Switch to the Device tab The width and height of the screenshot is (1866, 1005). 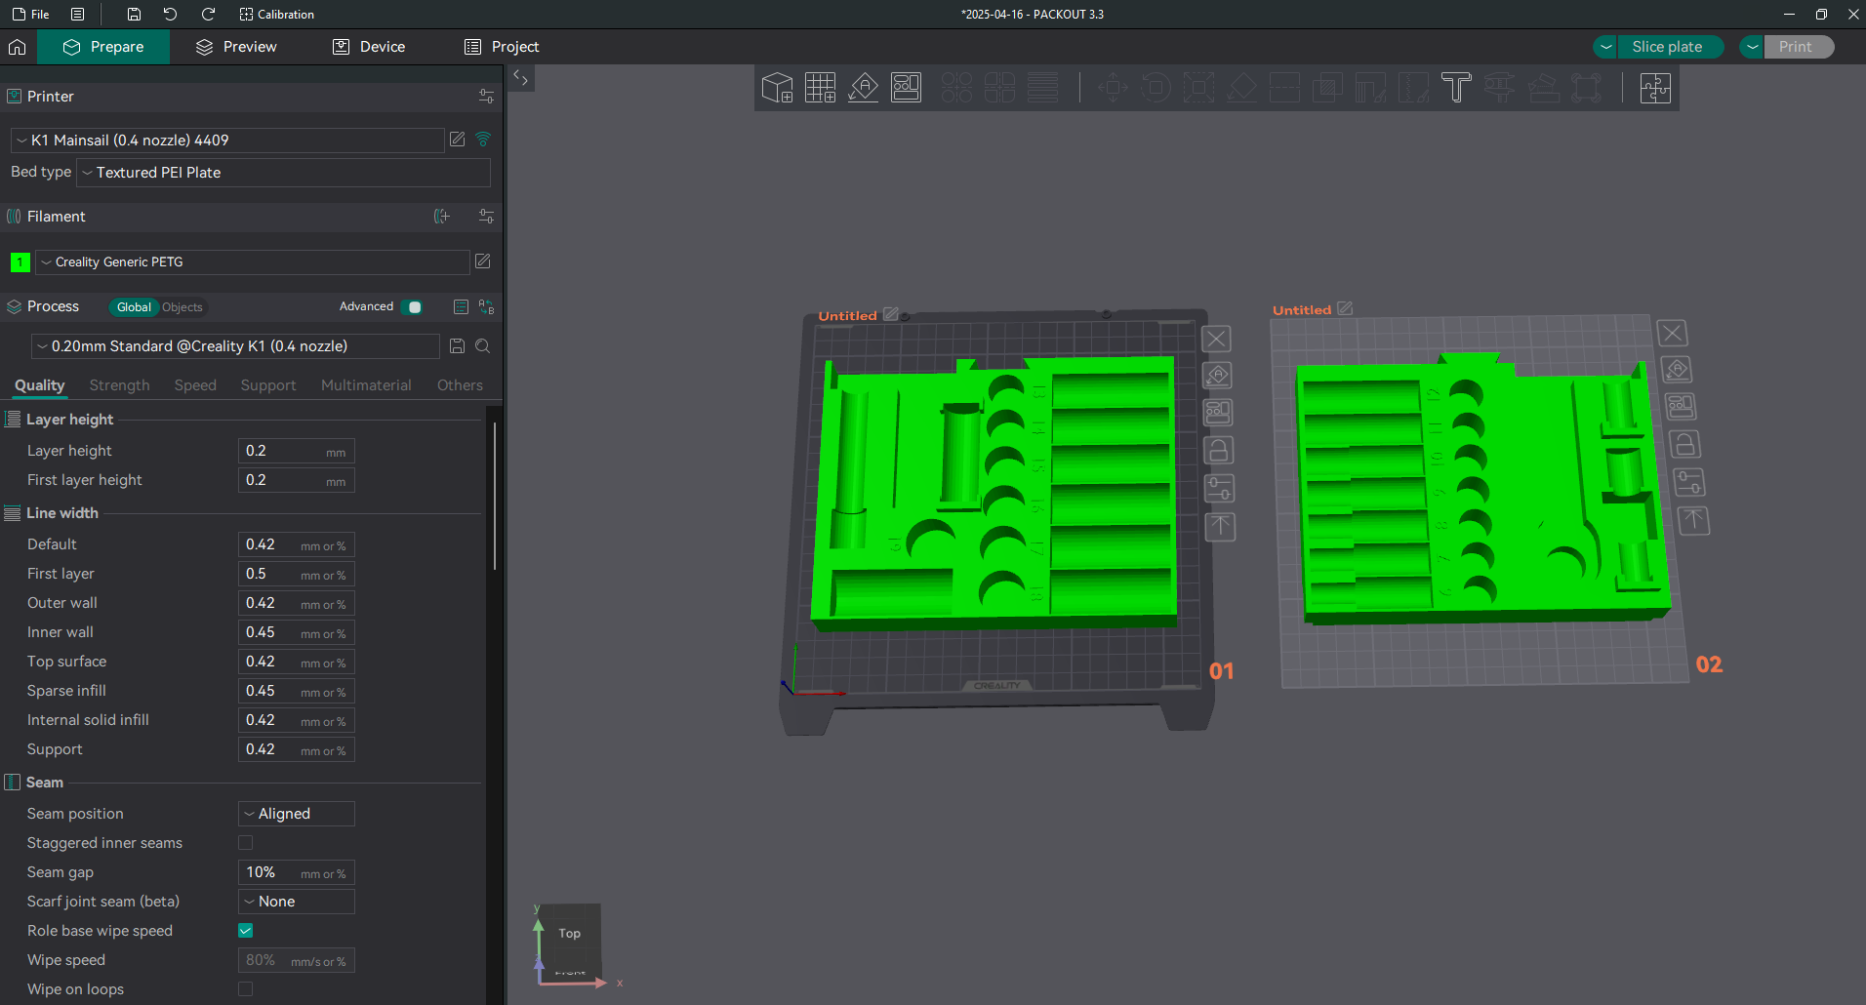click(x=369, y=47)
